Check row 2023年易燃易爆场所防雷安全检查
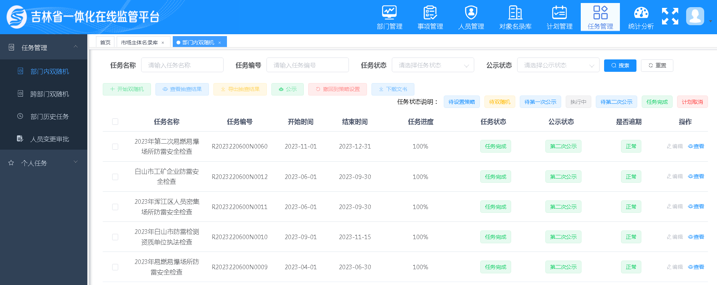717x285 pixels. click(x=115, y=267)
